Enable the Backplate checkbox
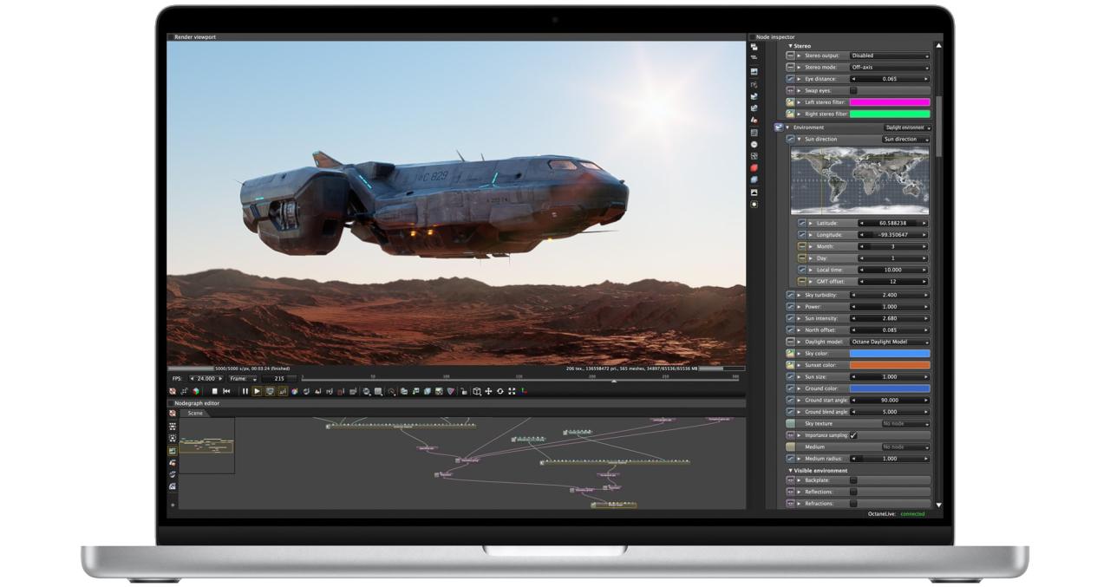 click(853, 480)
